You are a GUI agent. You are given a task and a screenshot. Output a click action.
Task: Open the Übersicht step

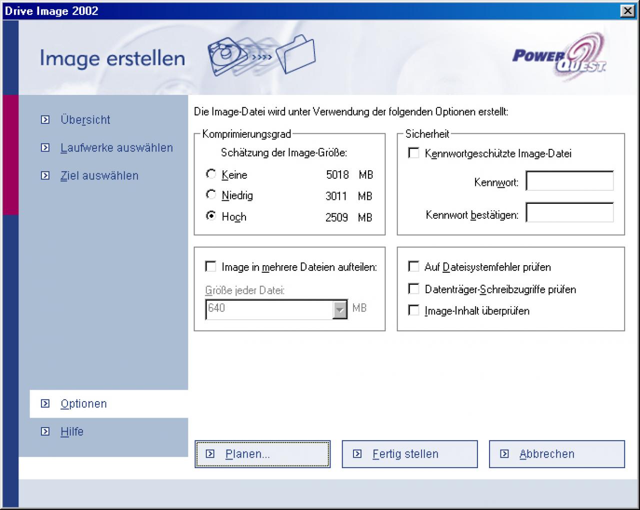click(85, 120)
